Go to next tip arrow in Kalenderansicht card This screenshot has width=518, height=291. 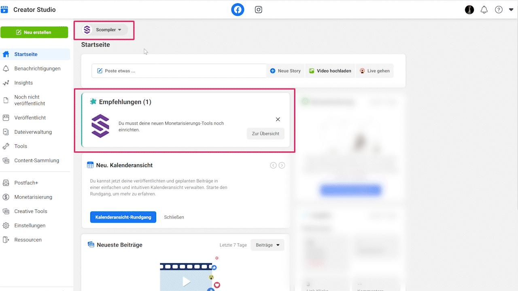282,165
